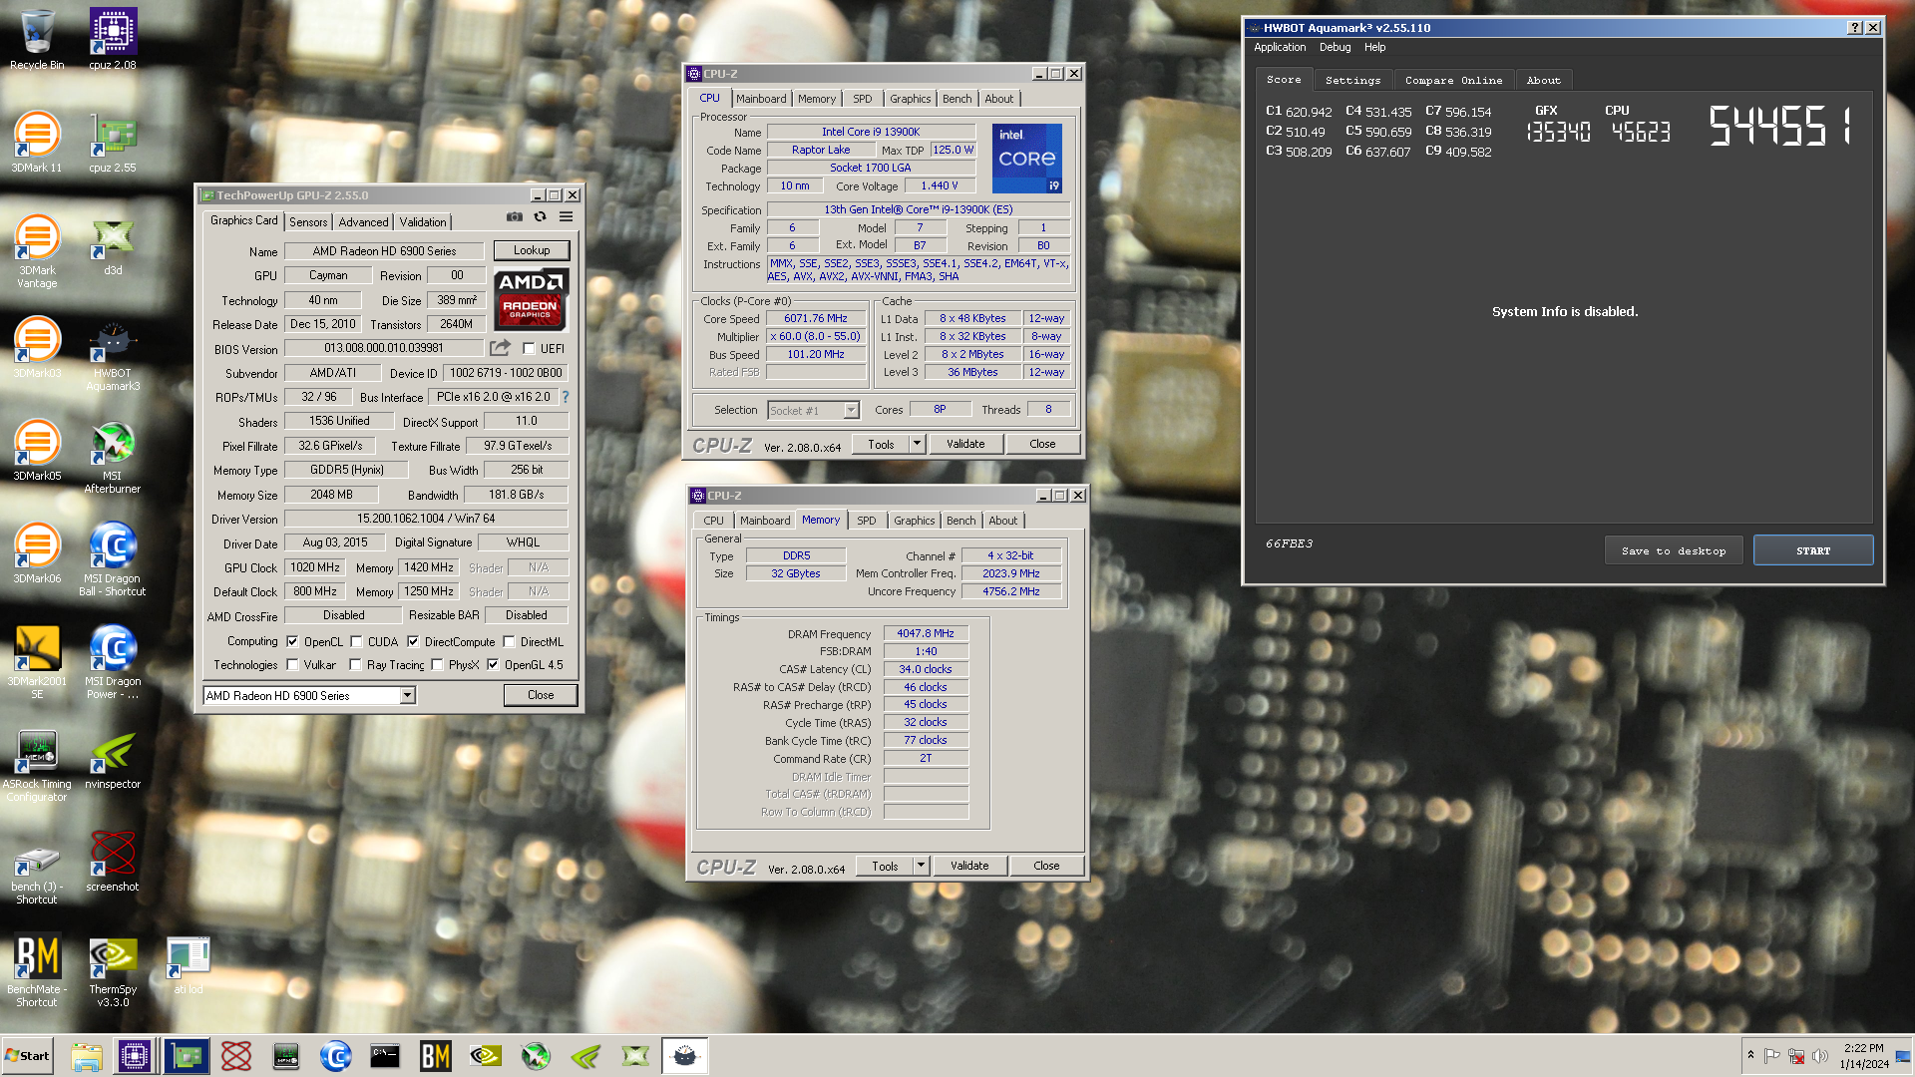Viewport: 1915px width, 1077px height.
Task: Click the Intel Core i9 logo
Action: coord(1027,159)
